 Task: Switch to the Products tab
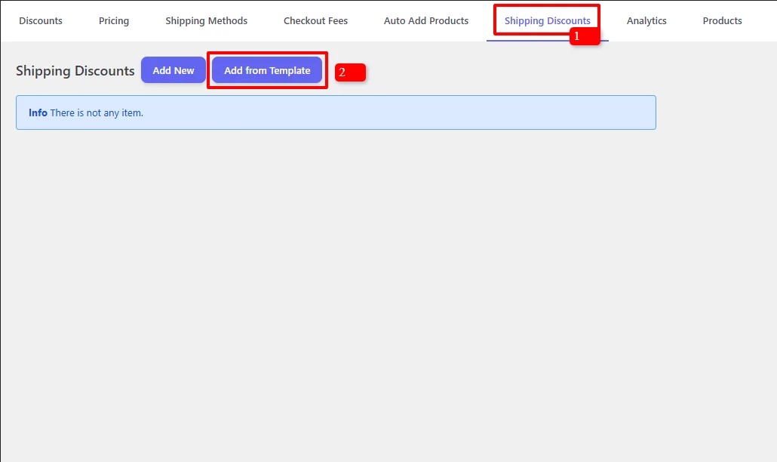click(x=722, y=21)
